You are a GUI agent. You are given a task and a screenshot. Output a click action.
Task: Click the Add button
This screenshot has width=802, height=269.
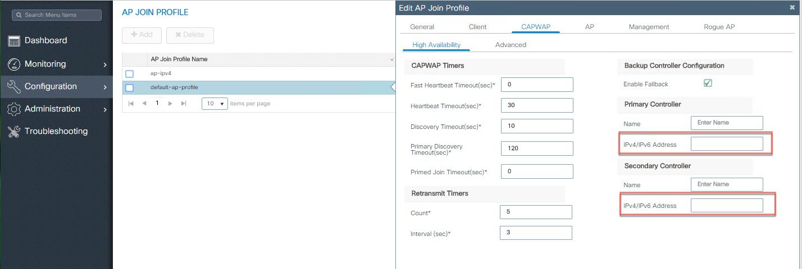coord(142,35)
